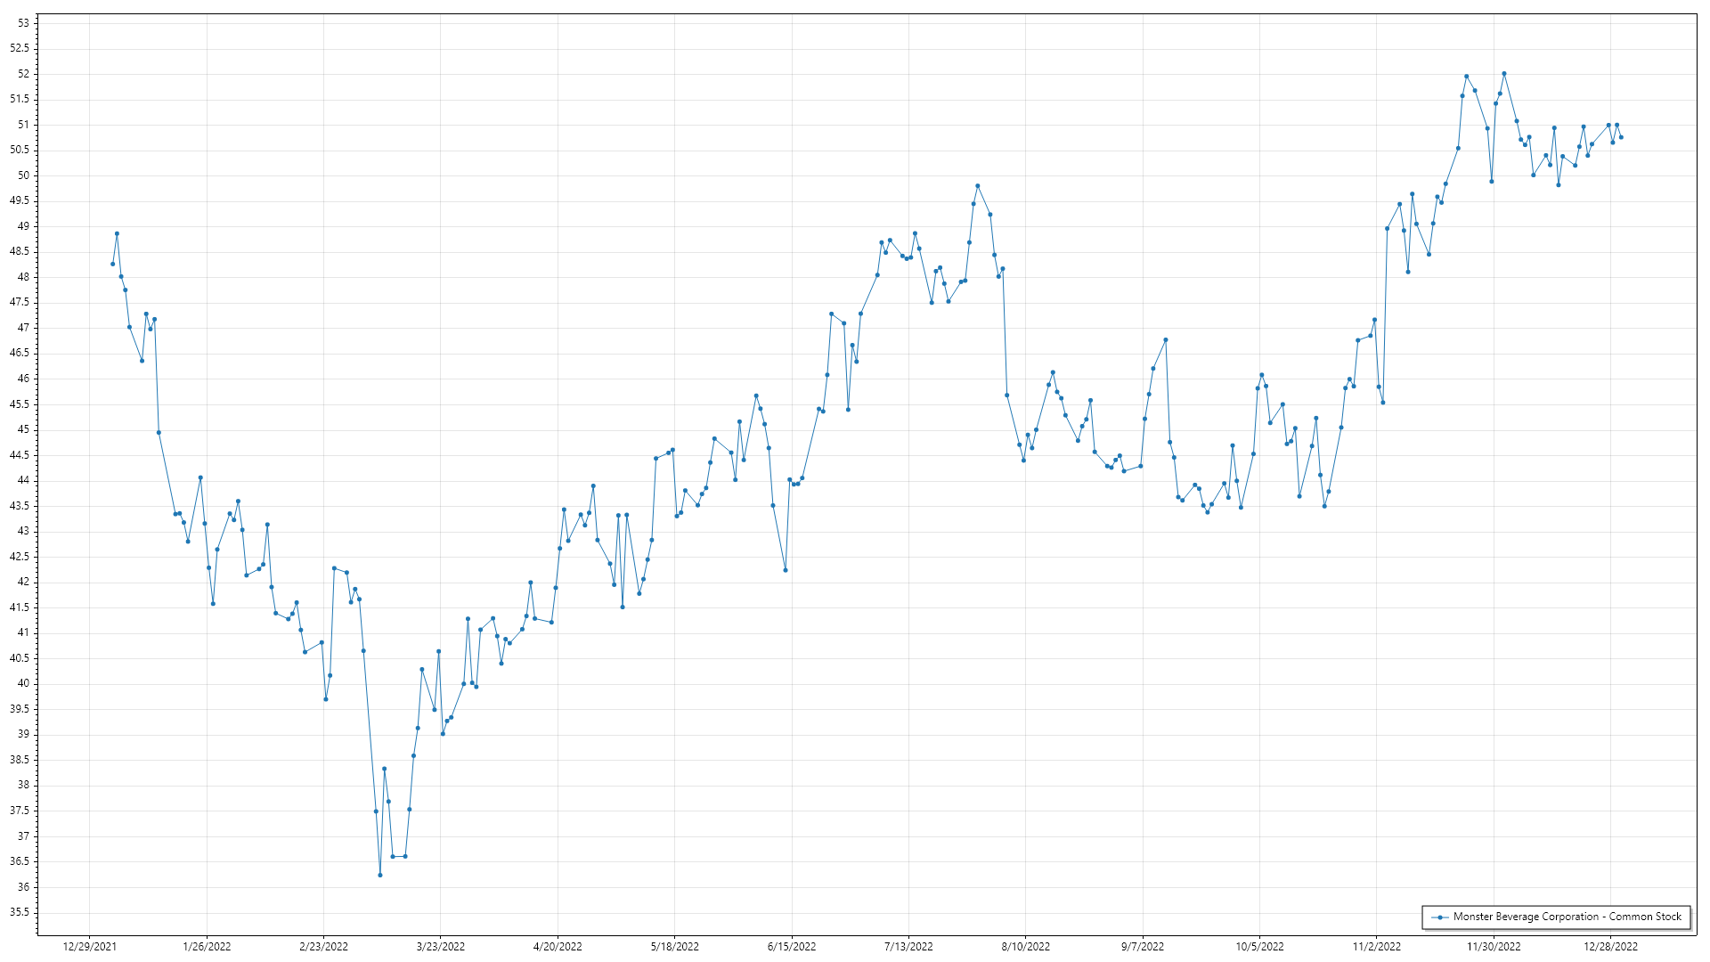Click the 40 y-axis price label
1710x962 pixels.
pos(23,683)
